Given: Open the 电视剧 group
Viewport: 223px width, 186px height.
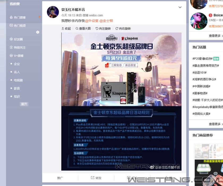Looking at the screenshot, I should pos(18,80).
